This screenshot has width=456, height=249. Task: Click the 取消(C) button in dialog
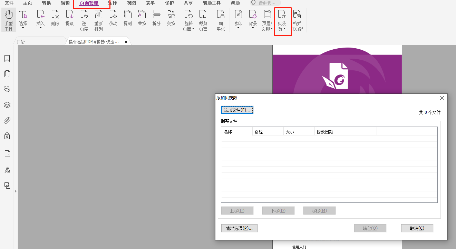pos(417,228)
